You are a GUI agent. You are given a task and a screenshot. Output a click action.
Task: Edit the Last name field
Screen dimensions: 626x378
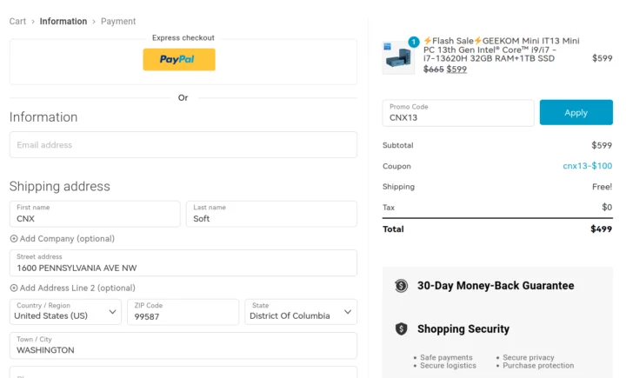click(x=271, y=214)
